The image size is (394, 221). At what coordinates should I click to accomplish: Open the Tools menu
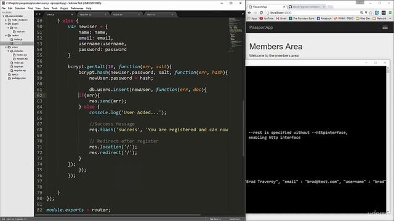pyautogui.click(x=55, y=8)
